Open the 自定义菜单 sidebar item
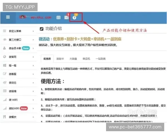 click(19, 31)
